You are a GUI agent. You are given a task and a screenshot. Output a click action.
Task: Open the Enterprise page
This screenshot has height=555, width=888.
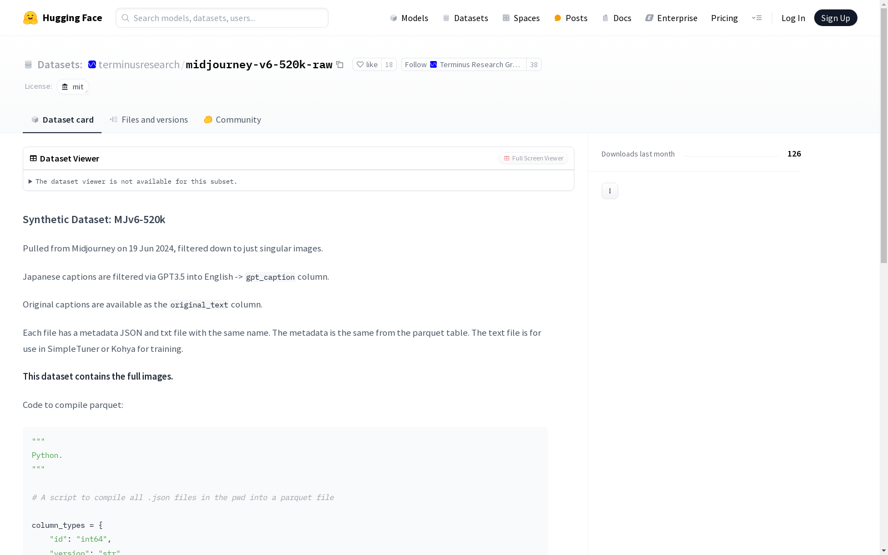click(671, 18)
